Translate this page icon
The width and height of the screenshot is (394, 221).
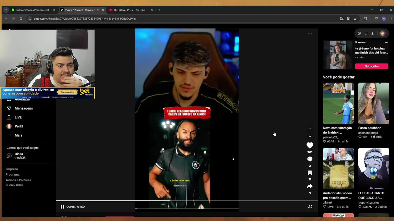click(x=348, y=19)
